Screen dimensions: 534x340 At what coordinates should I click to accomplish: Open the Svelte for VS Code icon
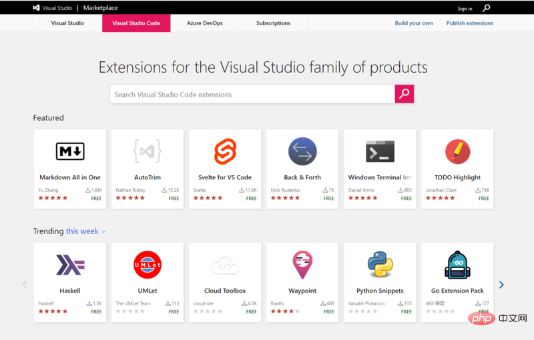225,151
